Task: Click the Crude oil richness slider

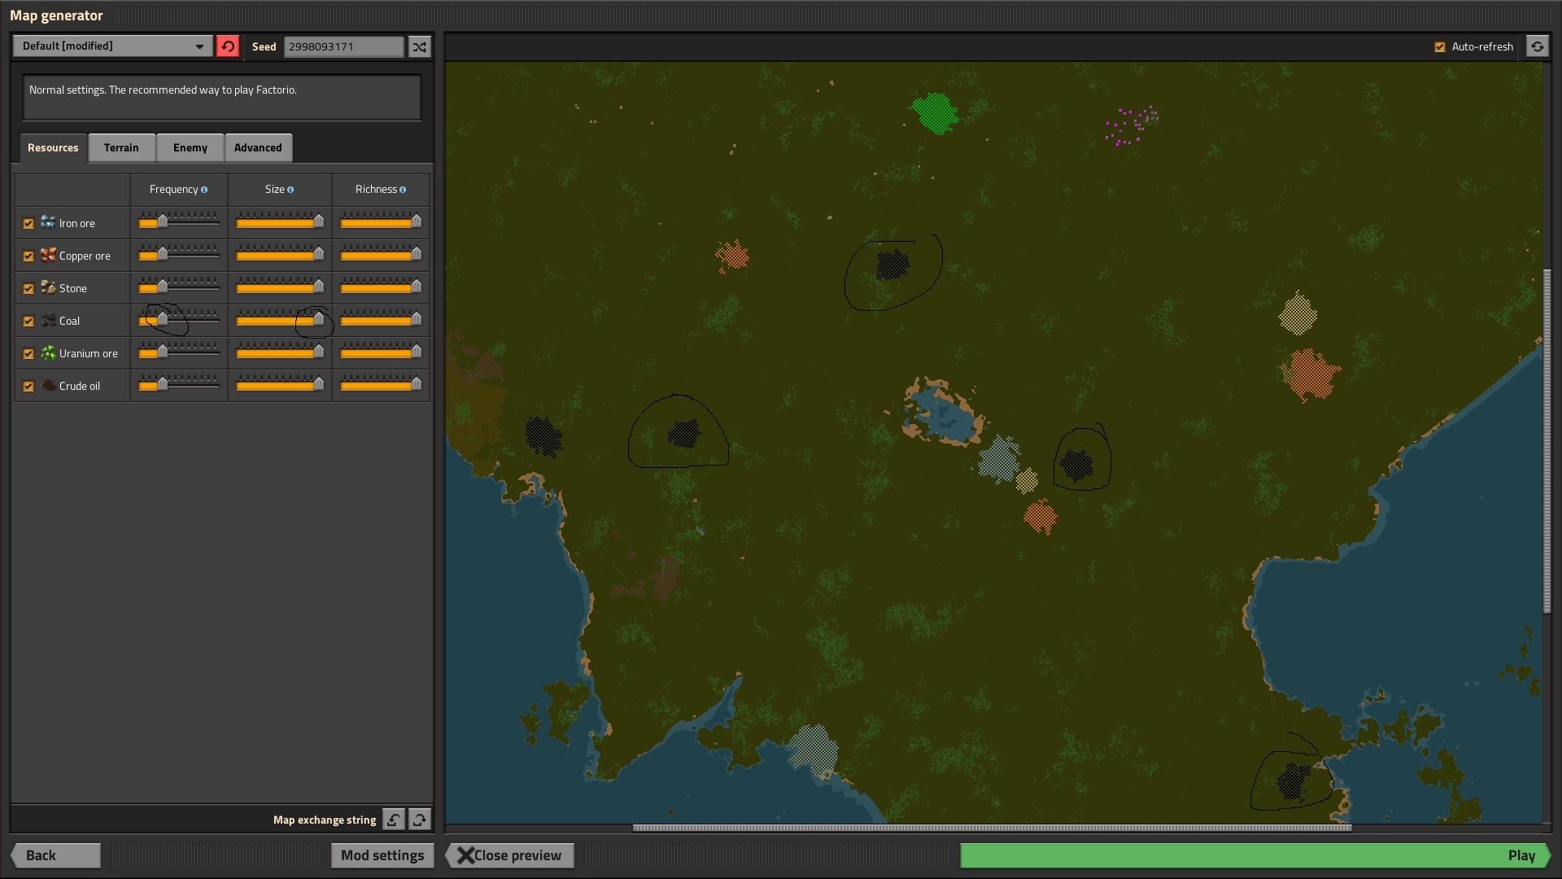Action: click(381, 384)
